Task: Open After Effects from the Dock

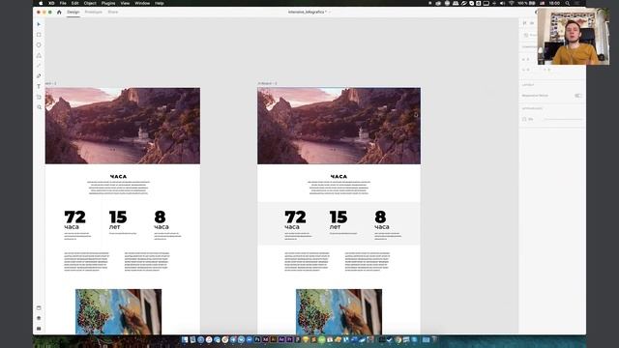Action: (x=281, y=339)
